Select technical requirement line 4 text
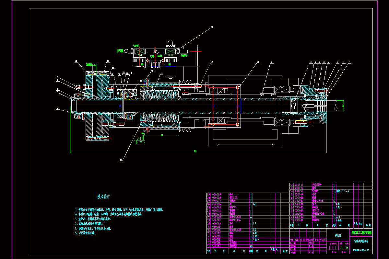This screenshot has height=259, width=389. (88, 223)
